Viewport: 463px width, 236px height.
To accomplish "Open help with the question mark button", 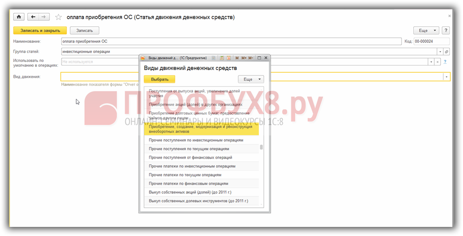I will tap(446, 30).
